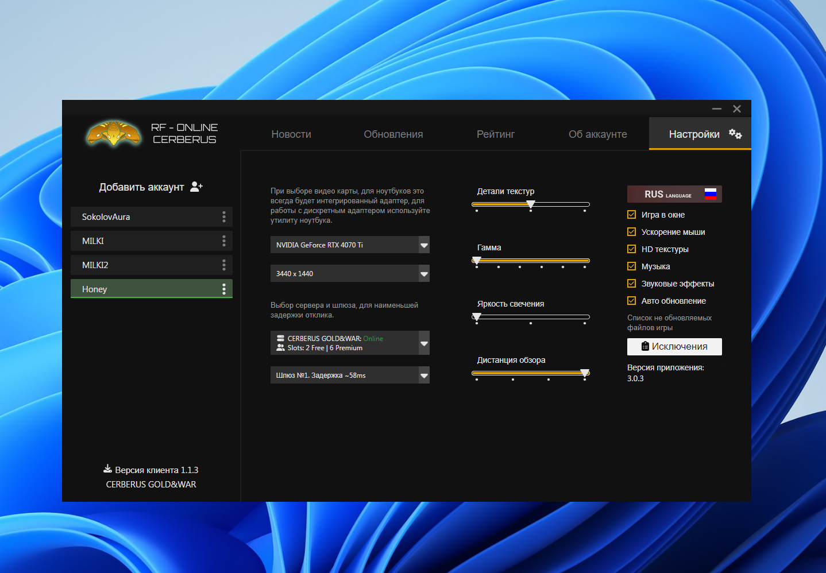Click the Online server status text
This screenshot has height=573, width=826.
click(373, 338)
